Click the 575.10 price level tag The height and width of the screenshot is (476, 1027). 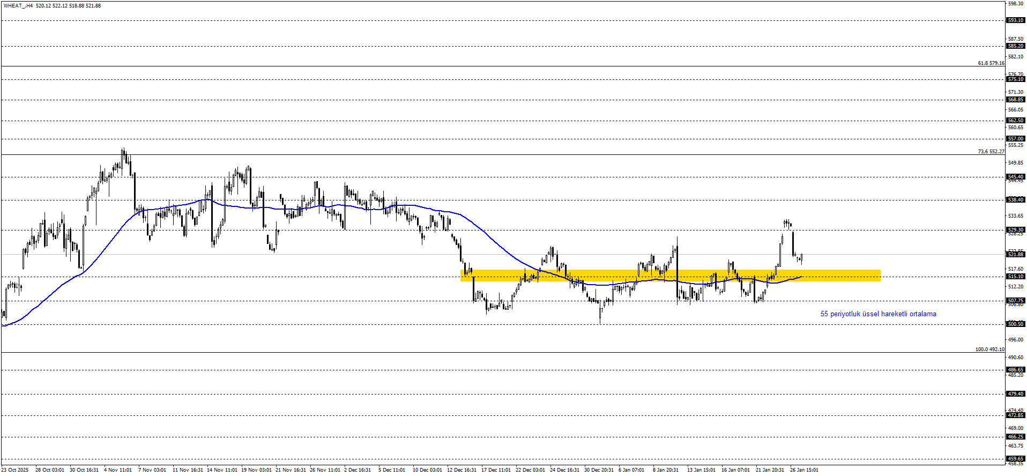coord(1016,79)
